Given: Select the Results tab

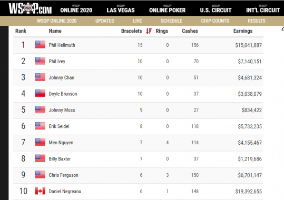Looking at the screenshot, I should [257, 21].
